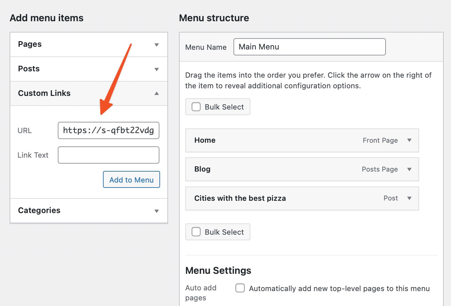Image resolution: width=451 pixels, height=306 pixels.
Task: Focus the URL input field
Action: pos(108,130)
